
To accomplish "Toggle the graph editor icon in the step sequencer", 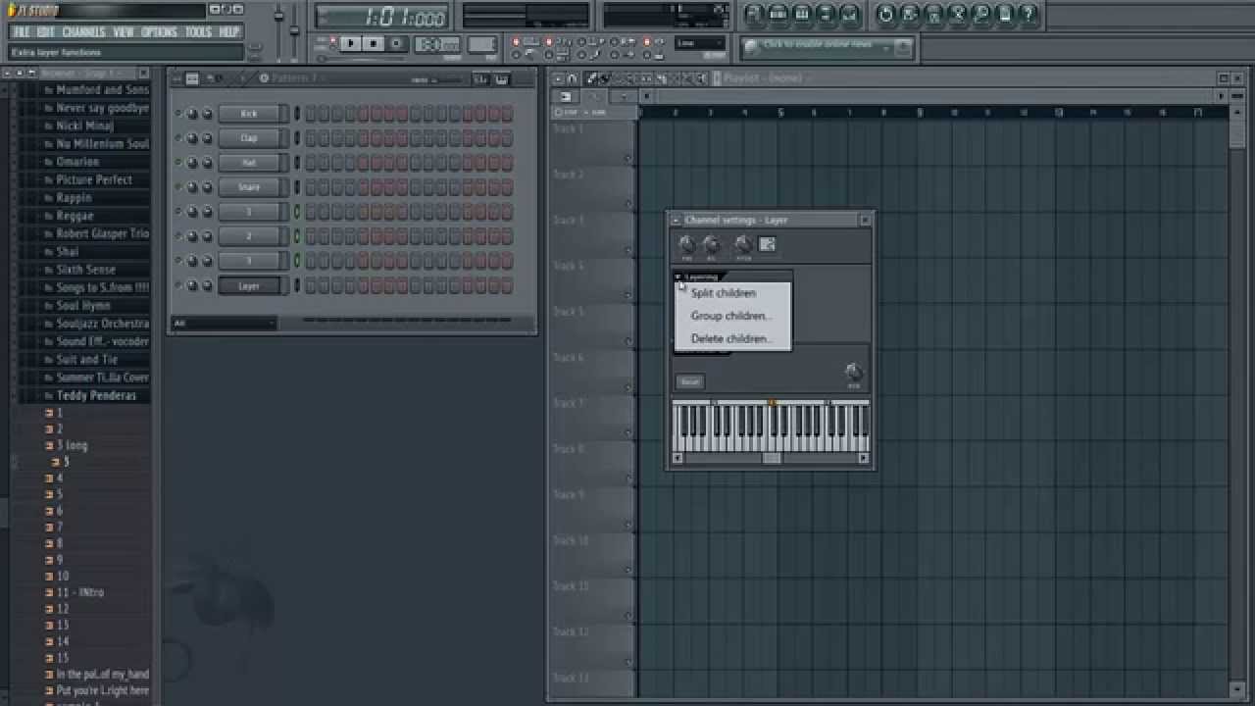I will tap(481, 79).
